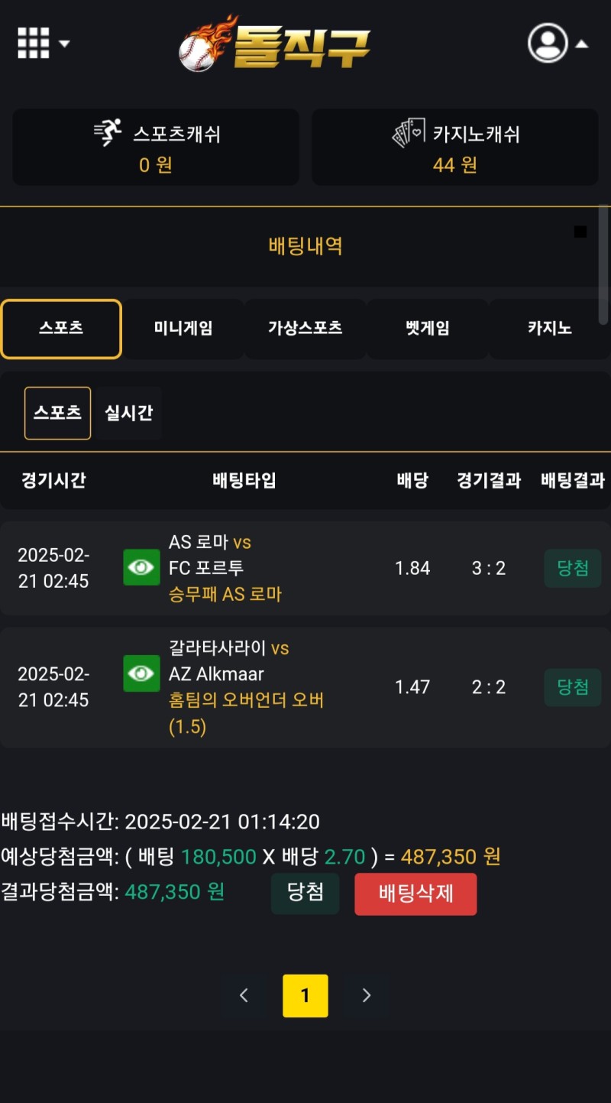
Task: Click the 당첨 button beside 결과당첨금액
Action: pyautogui.click(x=305, y=893)
